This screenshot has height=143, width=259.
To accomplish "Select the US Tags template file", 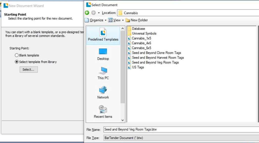I will pyautogui.click(x=136, y=67).
